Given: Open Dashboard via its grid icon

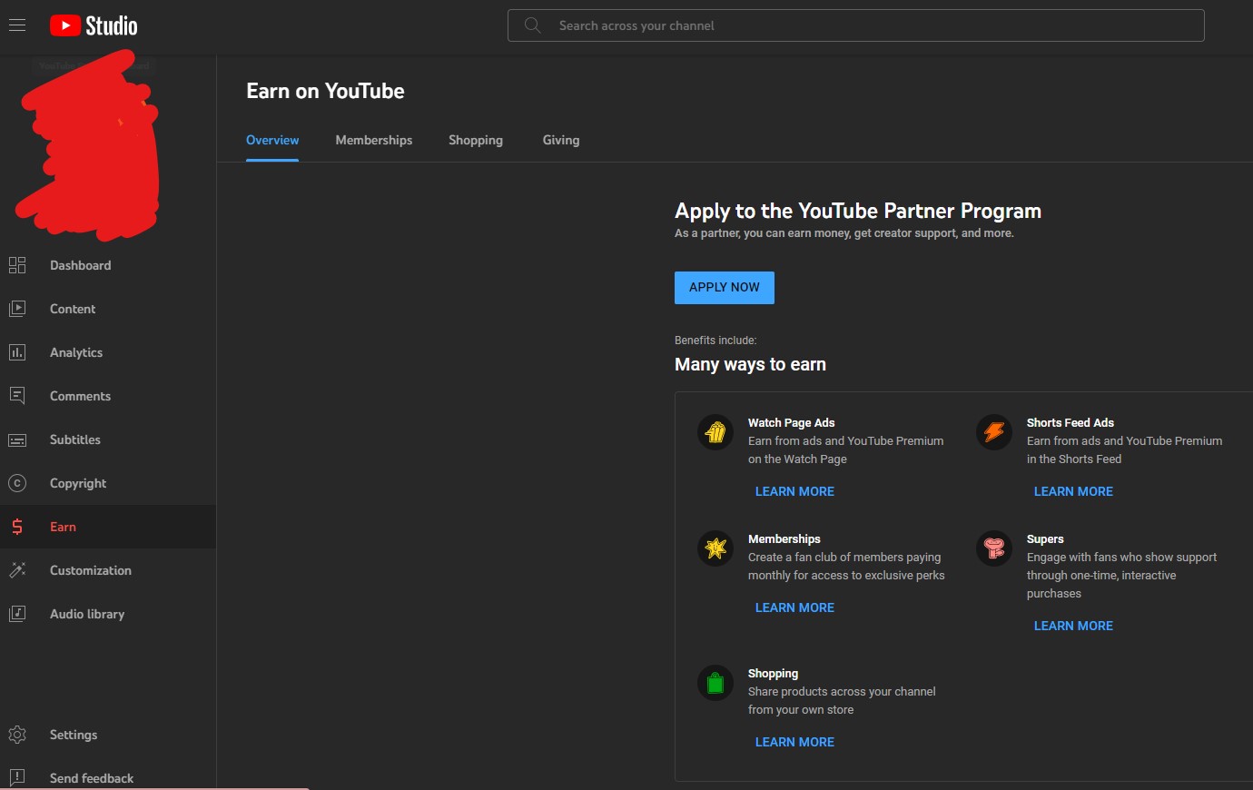Looking at the screenshot, I should pyautogui.click(x=17, y=265).
